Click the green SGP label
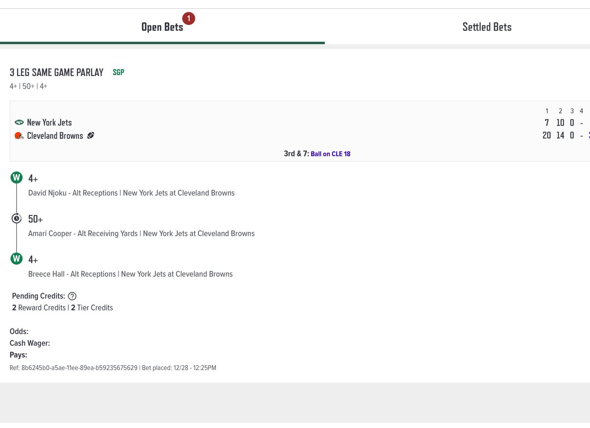 coord(118,72)
